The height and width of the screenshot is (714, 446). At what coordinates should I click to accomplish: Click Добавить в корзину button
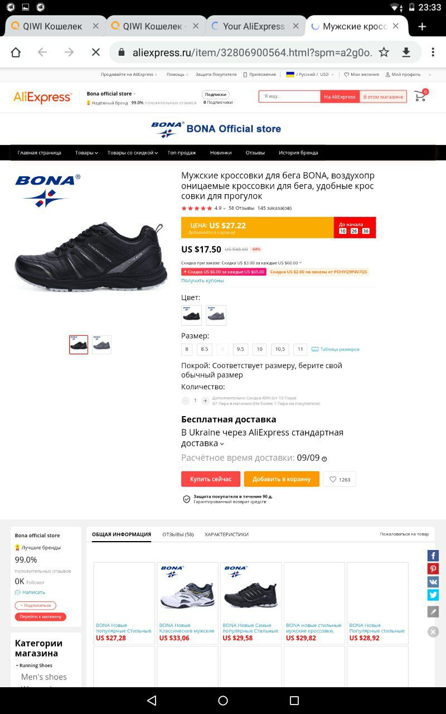tap(282, 479)
